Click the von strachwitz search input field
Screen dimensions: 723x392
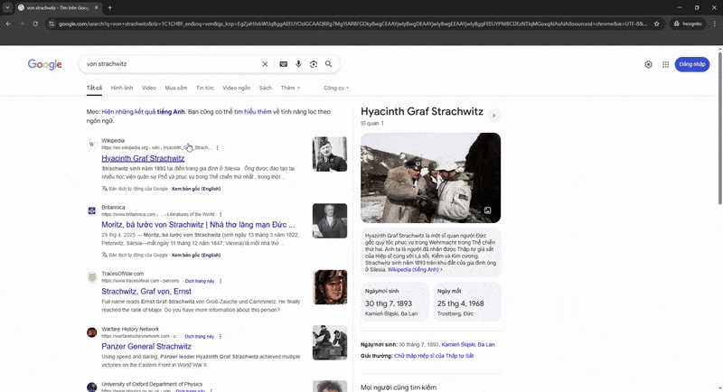pyautogui.click(x=171, y=64)
